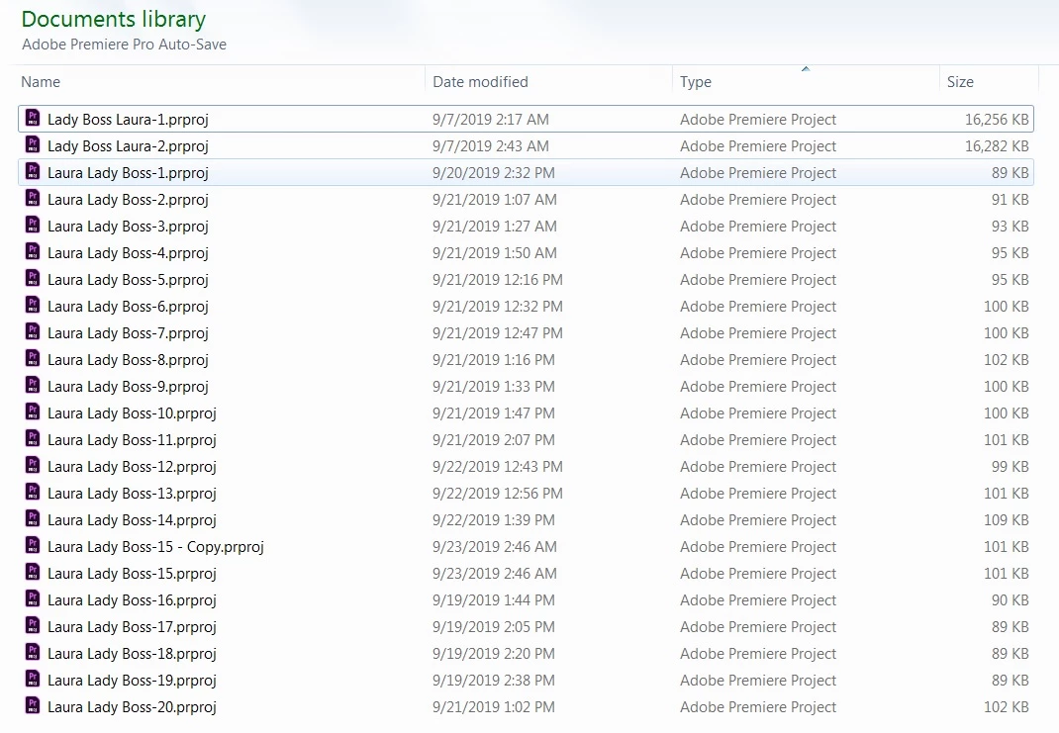Click the date 9/7/2019 2:17 AM
The image size is (1059, 733).
pos(490,120)
